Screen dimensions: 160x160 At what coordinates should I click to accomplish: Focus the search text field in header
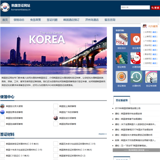coord(135,8)
